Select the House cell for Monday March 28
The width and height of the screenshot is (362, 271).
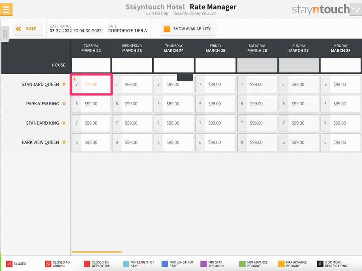[340, 65]
